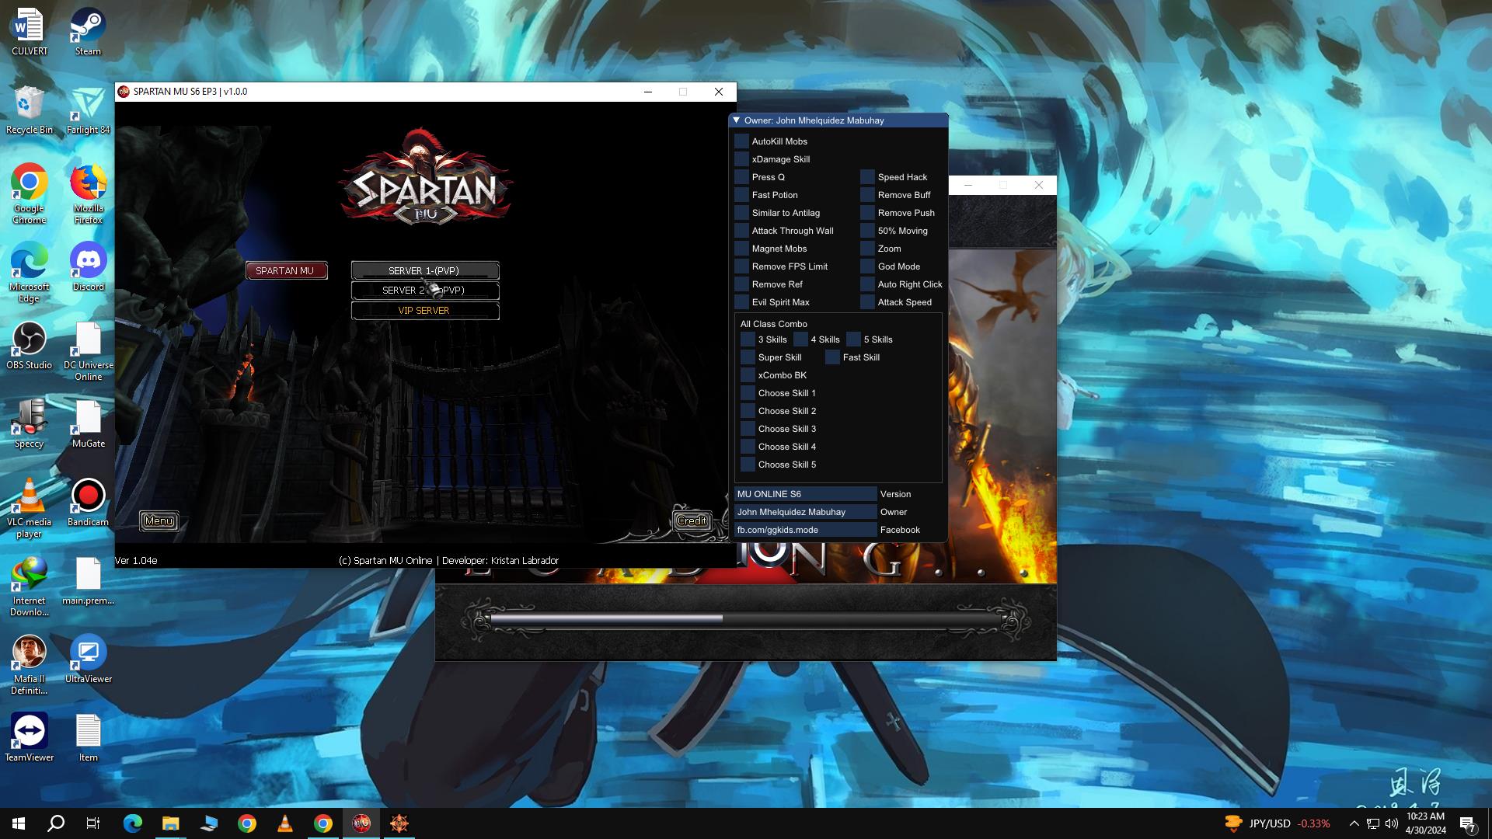Viewport: 1492px width, 839px height.
Task: Select the SPARTAN MU server group
Action: 285,271
